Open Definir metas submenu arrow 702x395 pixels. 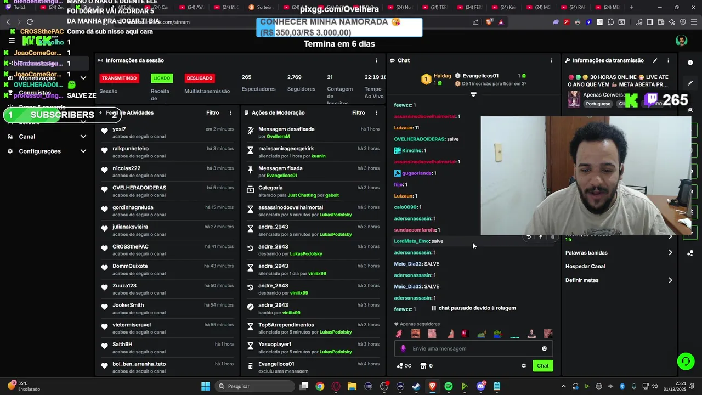click(670, 280)
